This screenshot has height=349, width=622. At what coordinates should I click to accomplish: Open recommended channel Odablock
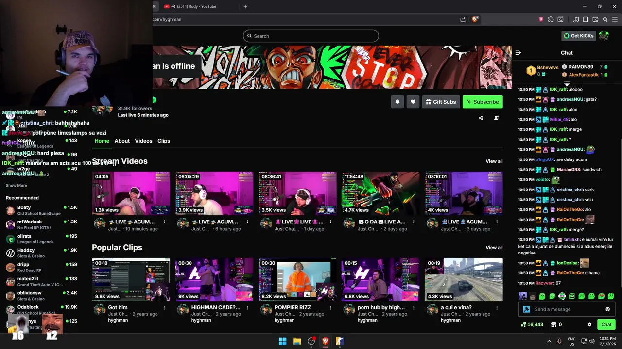pos(41,310)
